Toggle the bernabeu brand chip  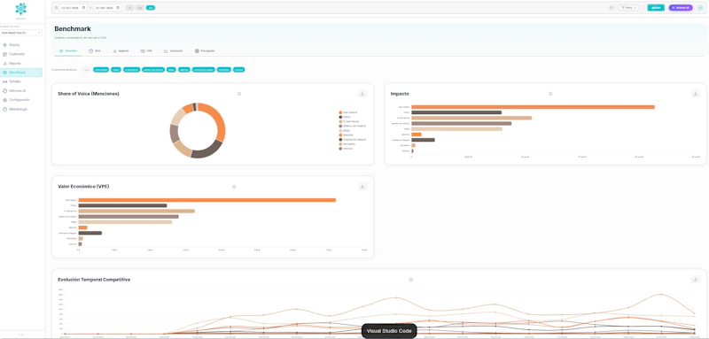coord(224,70)
